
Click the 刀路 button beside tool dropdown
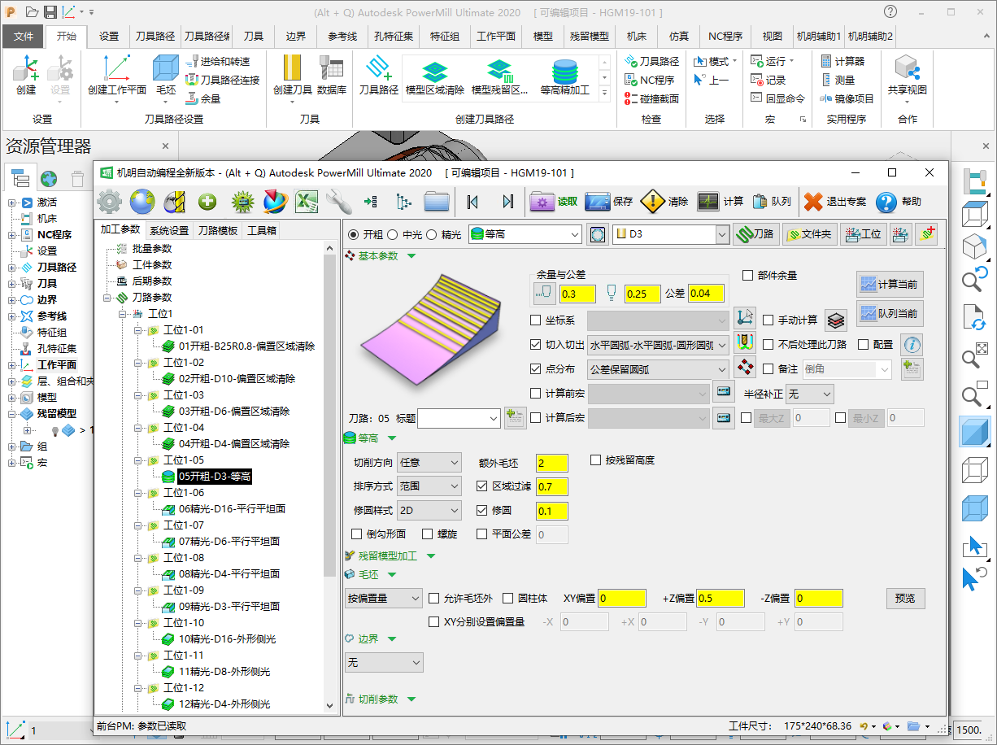point(755,234)
